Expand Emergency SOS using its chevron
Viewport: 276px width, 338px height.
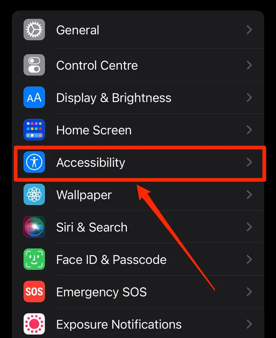click(x=249, y=292)
